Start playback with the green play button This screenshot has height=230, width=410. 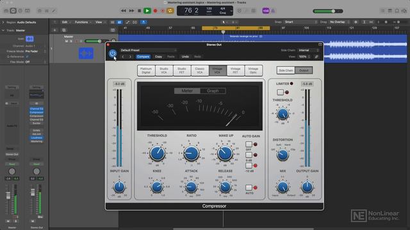147,11
